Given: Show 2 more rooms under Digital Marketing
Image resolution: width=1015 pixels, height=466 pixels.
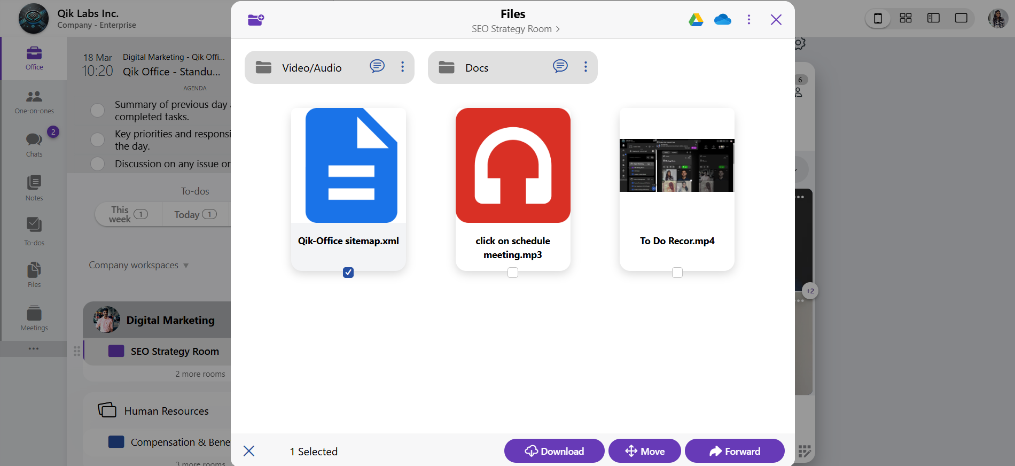Looking at the screenshot, I should tap(200, 374).
